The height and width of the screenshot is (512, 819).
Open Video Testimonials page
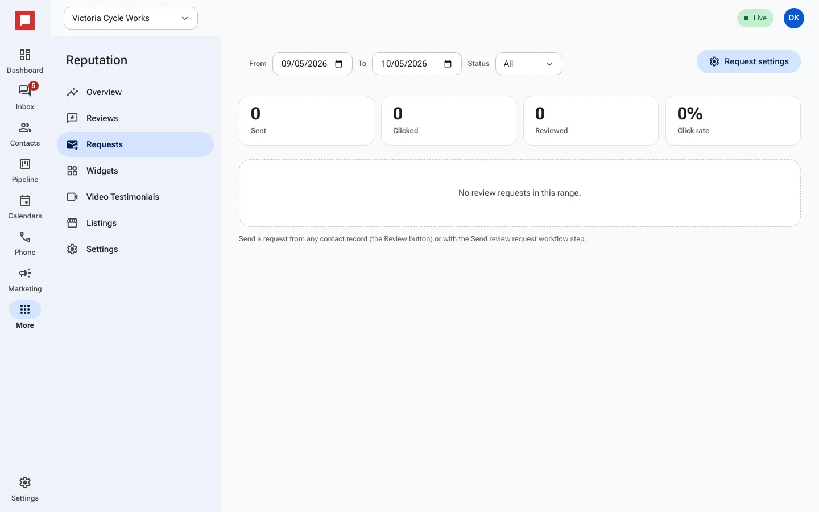[x=135, y=197]
